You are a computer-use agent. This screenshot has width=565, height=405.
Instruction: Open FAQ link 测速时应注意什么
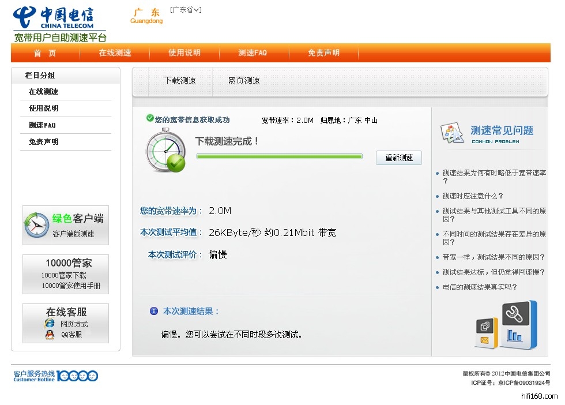click(473, 196)
